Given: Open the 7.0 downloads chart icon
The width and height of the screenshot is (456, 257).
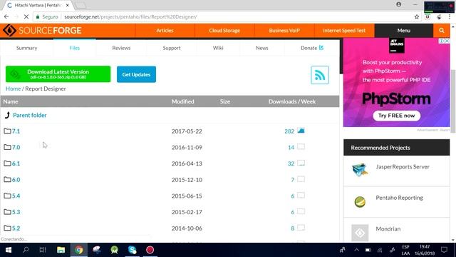Looking at the screenshot, I should pyautogui.click(x=301, y=146).
